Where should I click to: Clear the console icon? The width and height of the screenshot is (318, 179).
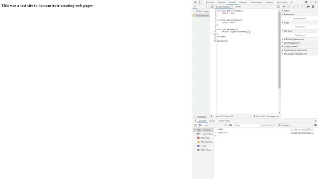tap(200, 125)
